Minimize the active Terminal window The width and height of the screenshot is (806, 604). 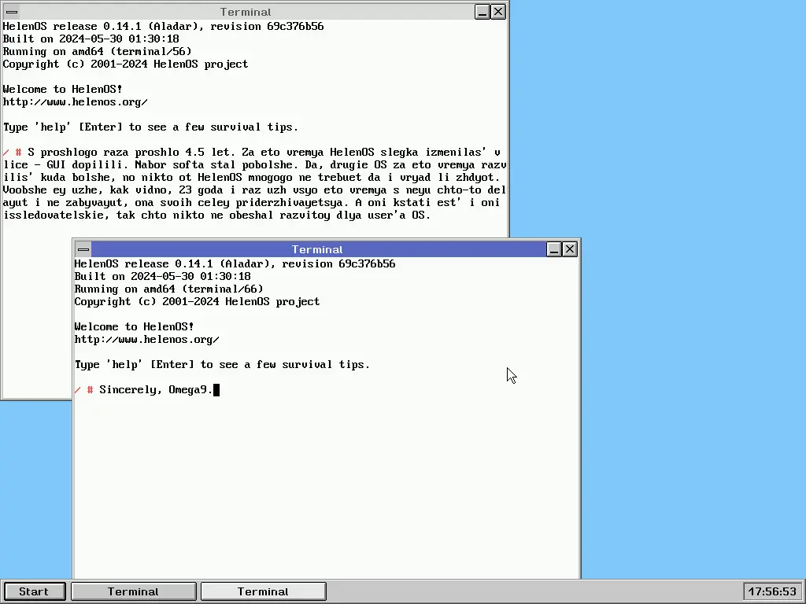554,249
